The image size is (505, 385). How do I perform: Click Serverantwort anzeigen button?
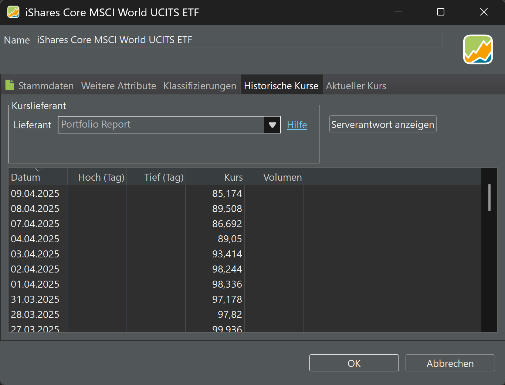click(x=383, y=124)
